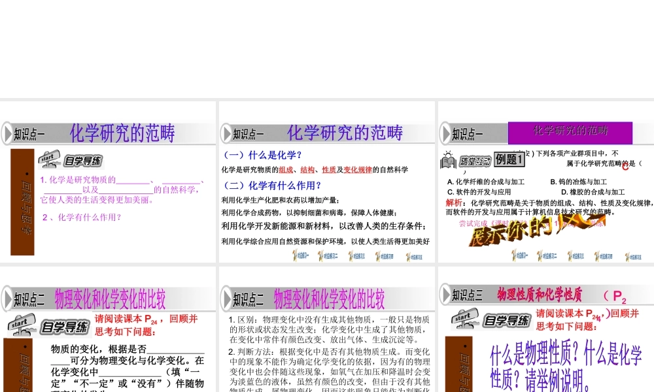The height and width of the screenshot is (392, 654).
Task: Click the 对应练习二 link on the 例题1 slide
Action: [x=546, y=255]
